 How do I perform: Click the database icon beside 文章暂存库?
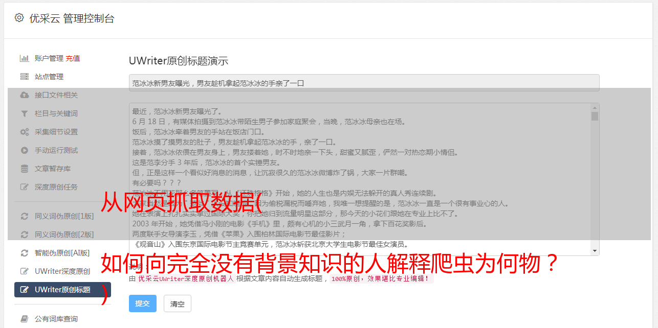(x=24, y=169)
